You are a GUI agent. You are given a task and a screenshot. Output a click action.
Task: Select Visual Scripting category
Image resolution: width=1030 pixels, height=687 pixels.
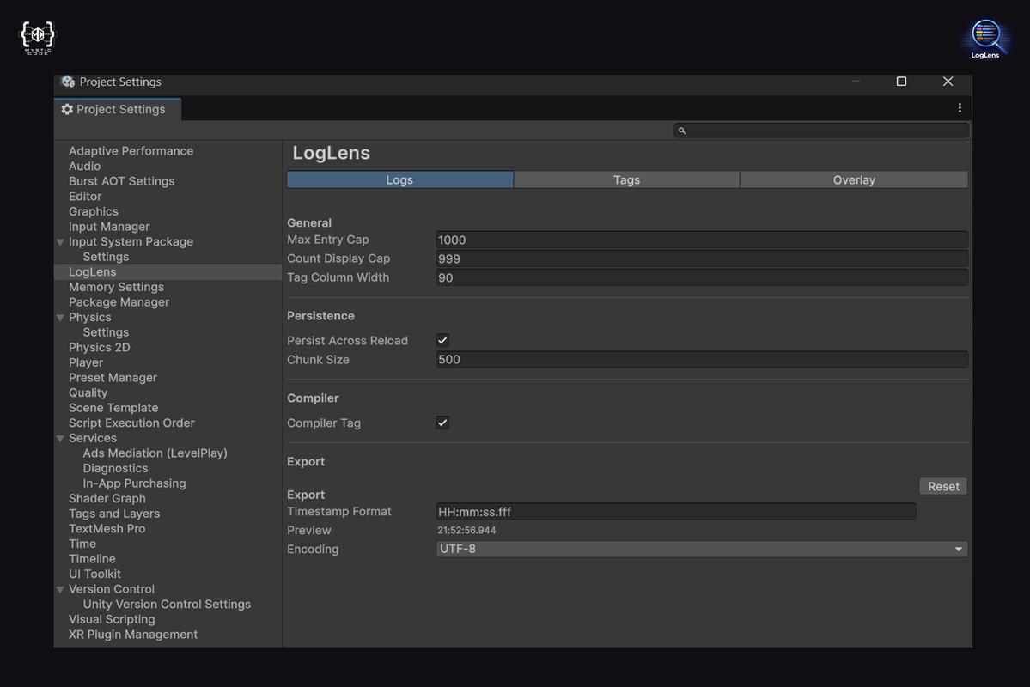[112, 619]
